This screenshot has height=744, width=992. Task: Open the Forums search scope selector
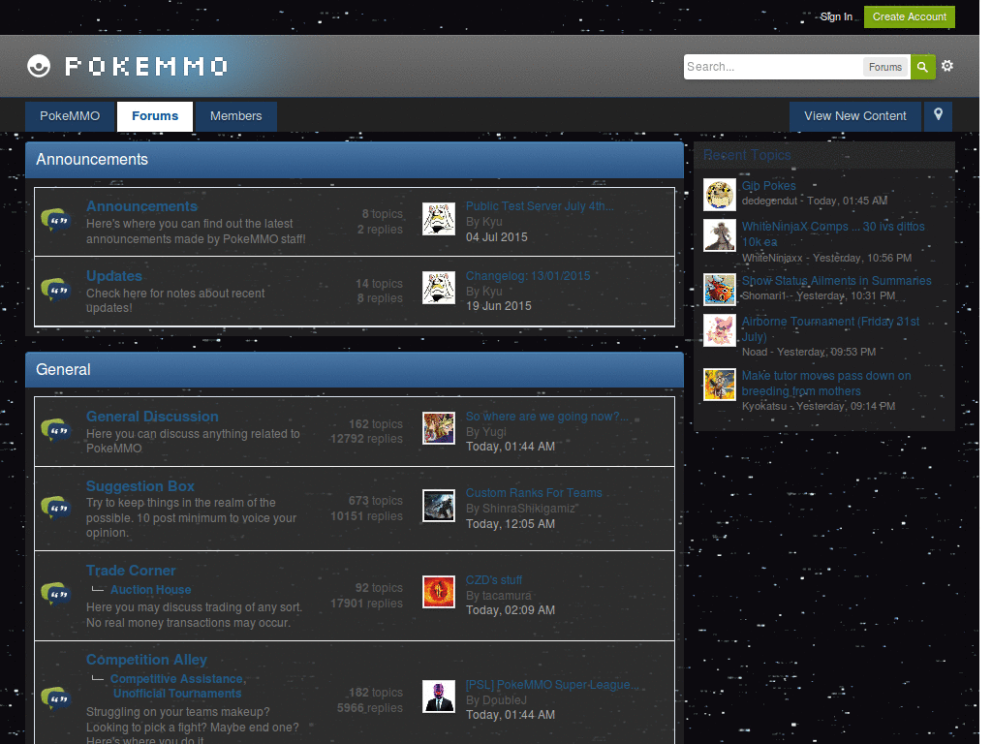[884, 67]
